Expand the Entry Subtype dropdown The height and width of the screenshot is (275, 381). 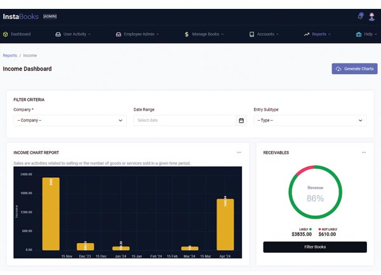point(310,120)
